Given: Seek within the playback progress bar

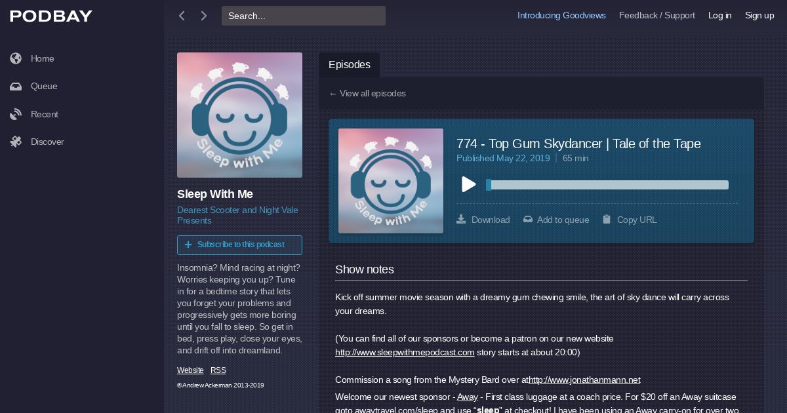Looking at the screenshot, I should (607, 185).
